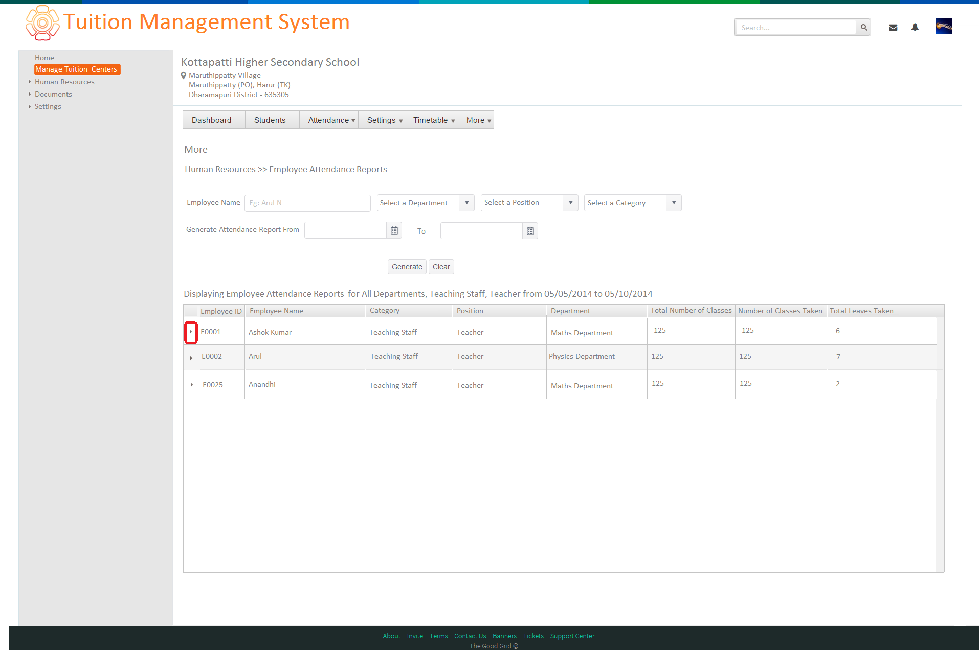Open the Invite footer link

click(415, 636)
